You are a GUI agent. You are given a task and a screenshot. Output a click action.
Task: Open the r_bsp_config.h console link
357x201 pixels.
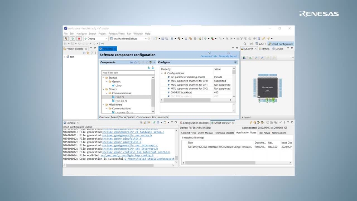tap(127, 156)
